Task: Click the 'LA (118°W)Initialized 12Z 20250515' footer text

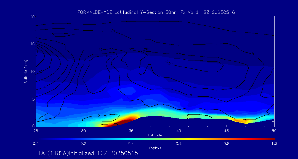Action: pyautogui.click(x=88, y=153)
